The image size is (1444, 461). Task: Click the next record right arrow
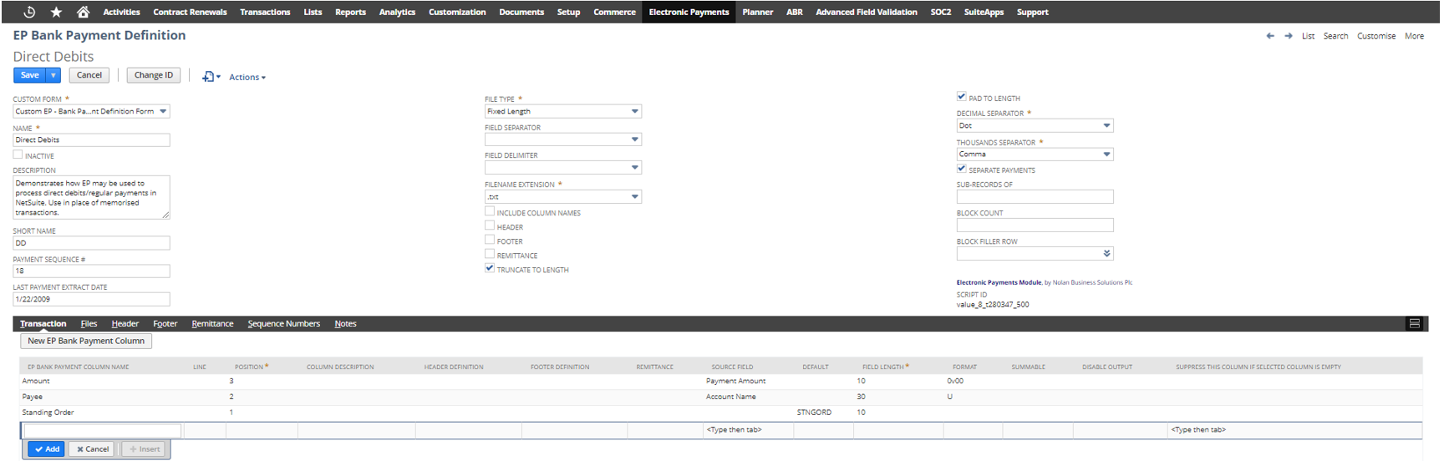coord(1288,36)
